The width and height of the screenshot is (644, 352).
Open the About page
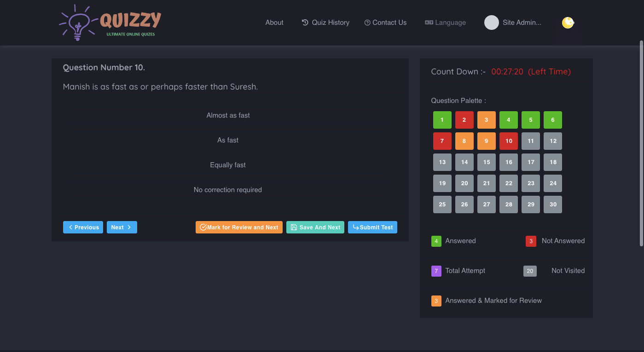pos(274,23)
